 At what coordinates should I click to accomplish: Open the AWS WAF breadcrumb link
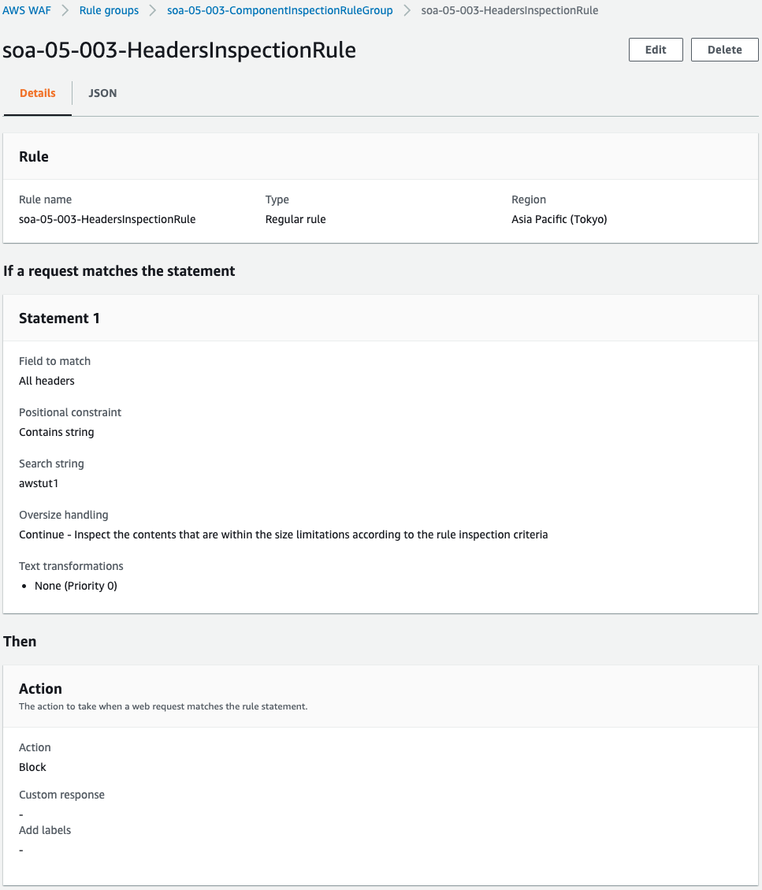tap(26, 10)
